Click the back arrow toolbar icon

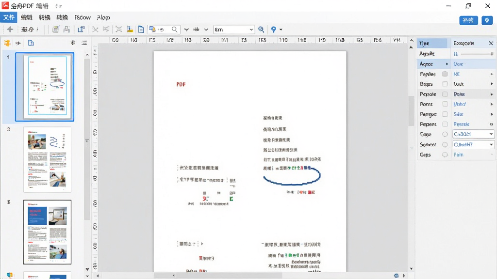pyautogui.click(x=10, y=30)
